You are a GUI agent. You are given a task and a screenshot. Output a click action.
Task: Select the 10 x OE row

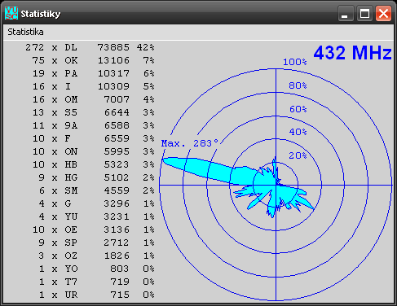point(93,229)
